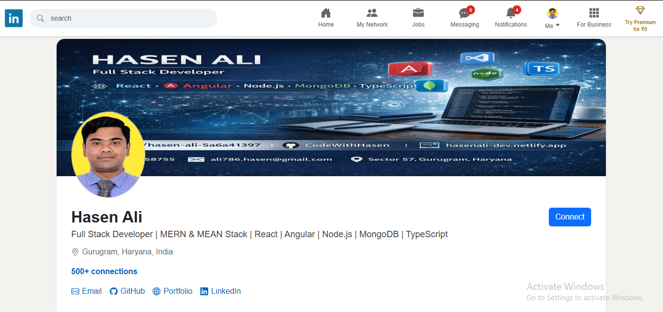Focus the search input field

[124, 18]
